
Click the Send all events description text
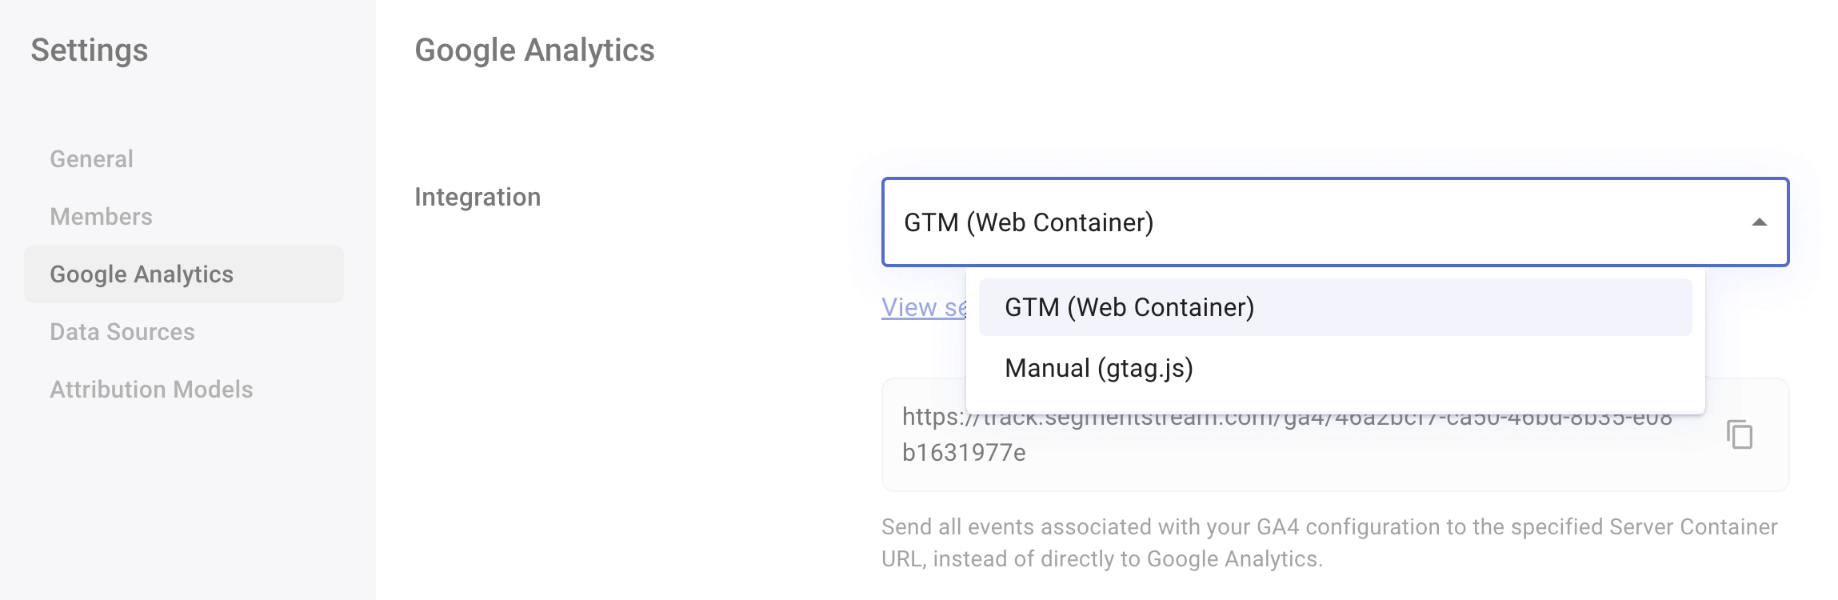click(x=1329, y=543)
